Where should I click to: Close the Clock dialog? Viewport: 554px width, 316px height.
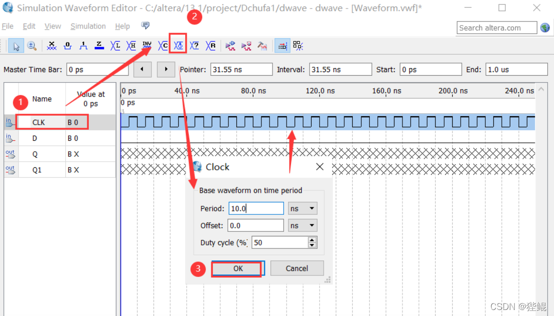coord(320,167)
